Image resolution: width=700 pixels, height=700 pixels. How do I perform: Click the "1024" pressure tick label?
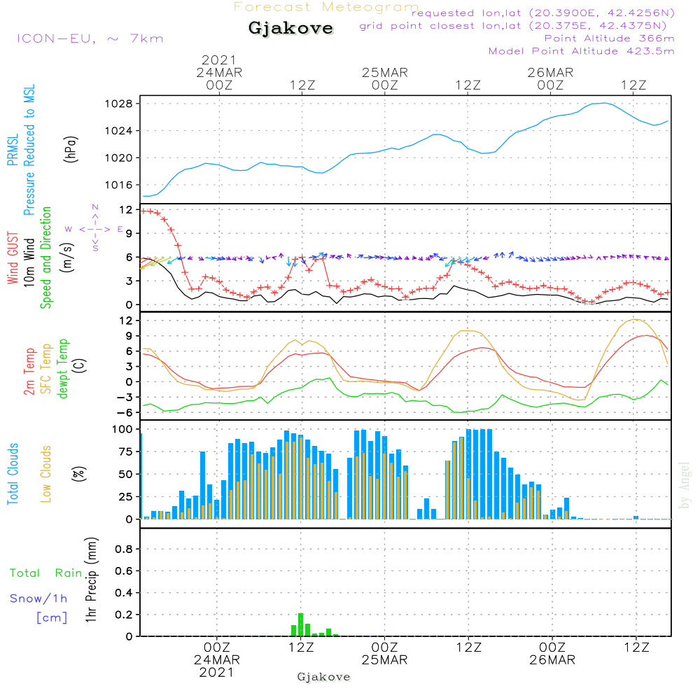[x=118, y=131]
